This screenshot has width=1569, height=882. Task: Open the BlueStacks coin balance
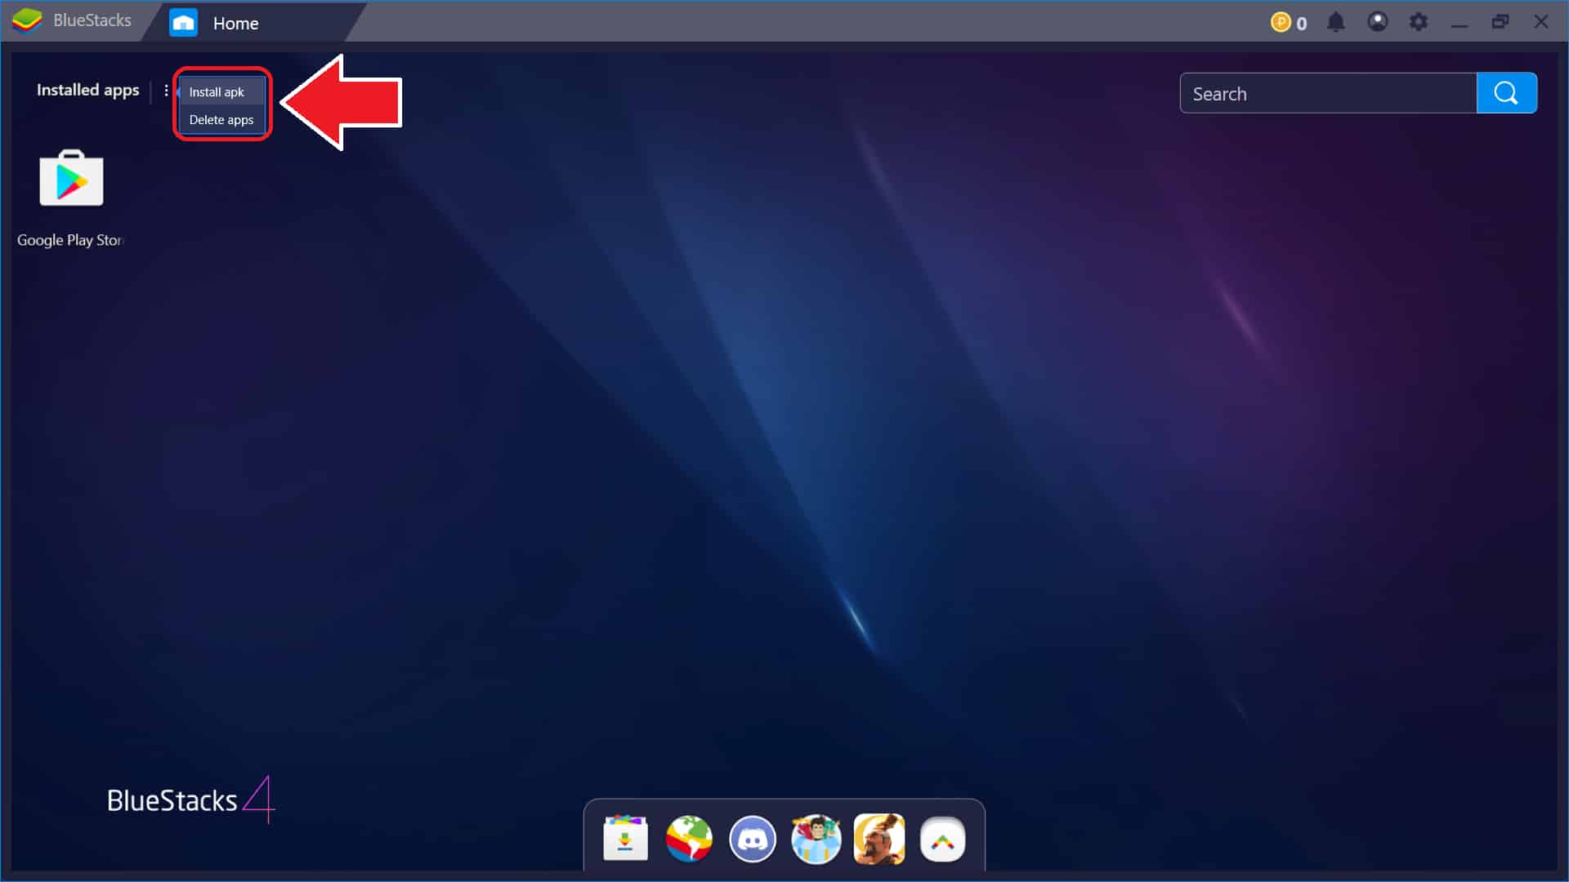[x=1289, y=23]
